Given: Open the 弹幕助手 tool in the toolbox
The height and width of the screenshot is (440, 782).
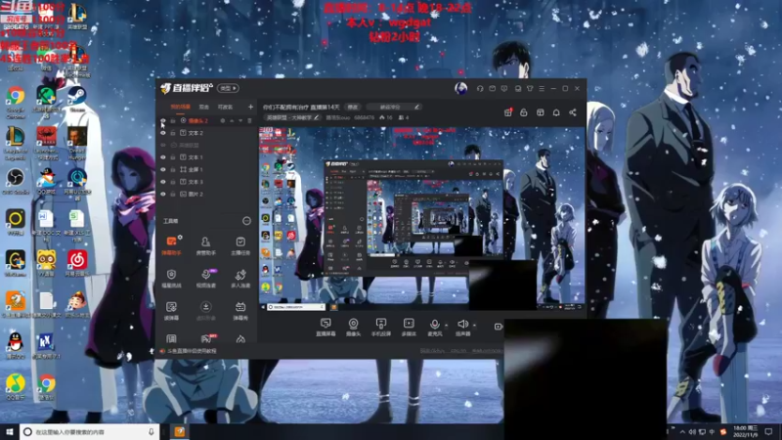Looking at the screenshot, I should pos(172,245).
